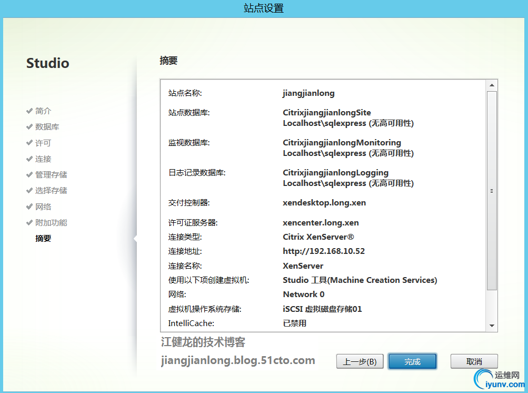Click the Studio 工具(Machine Creation Services) value
The height and width of the screenshot is (393, 528).
(x=360, y=280)
